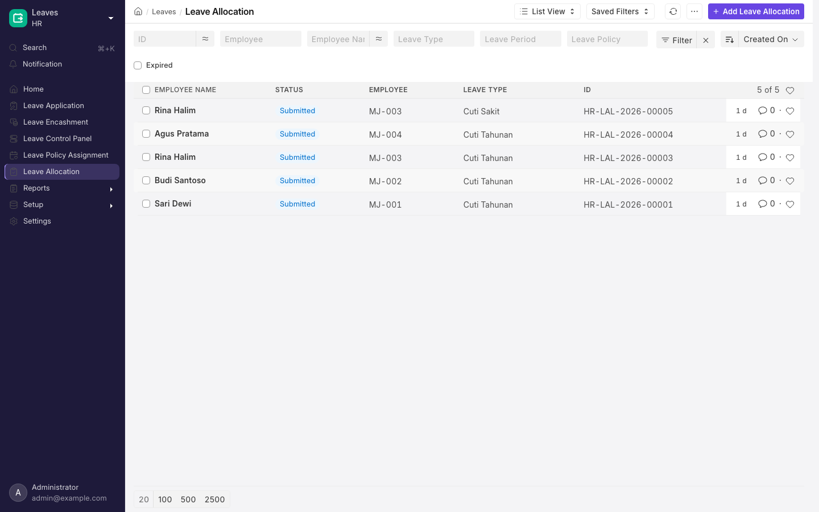Open comments on HR-LAL-2026-00005 row

tap(766, 110)
